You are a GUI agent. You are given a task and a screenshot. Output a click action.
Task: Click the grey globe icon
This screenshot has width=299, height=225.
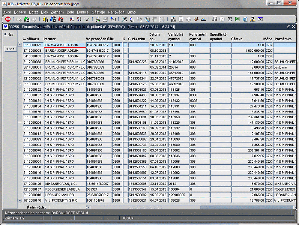(188, 19)
